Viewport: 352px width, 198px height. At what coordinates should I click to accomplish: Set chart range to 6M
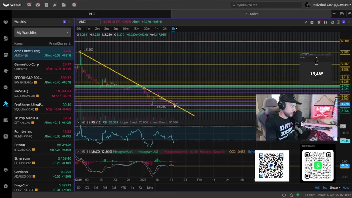coord(114,188)
